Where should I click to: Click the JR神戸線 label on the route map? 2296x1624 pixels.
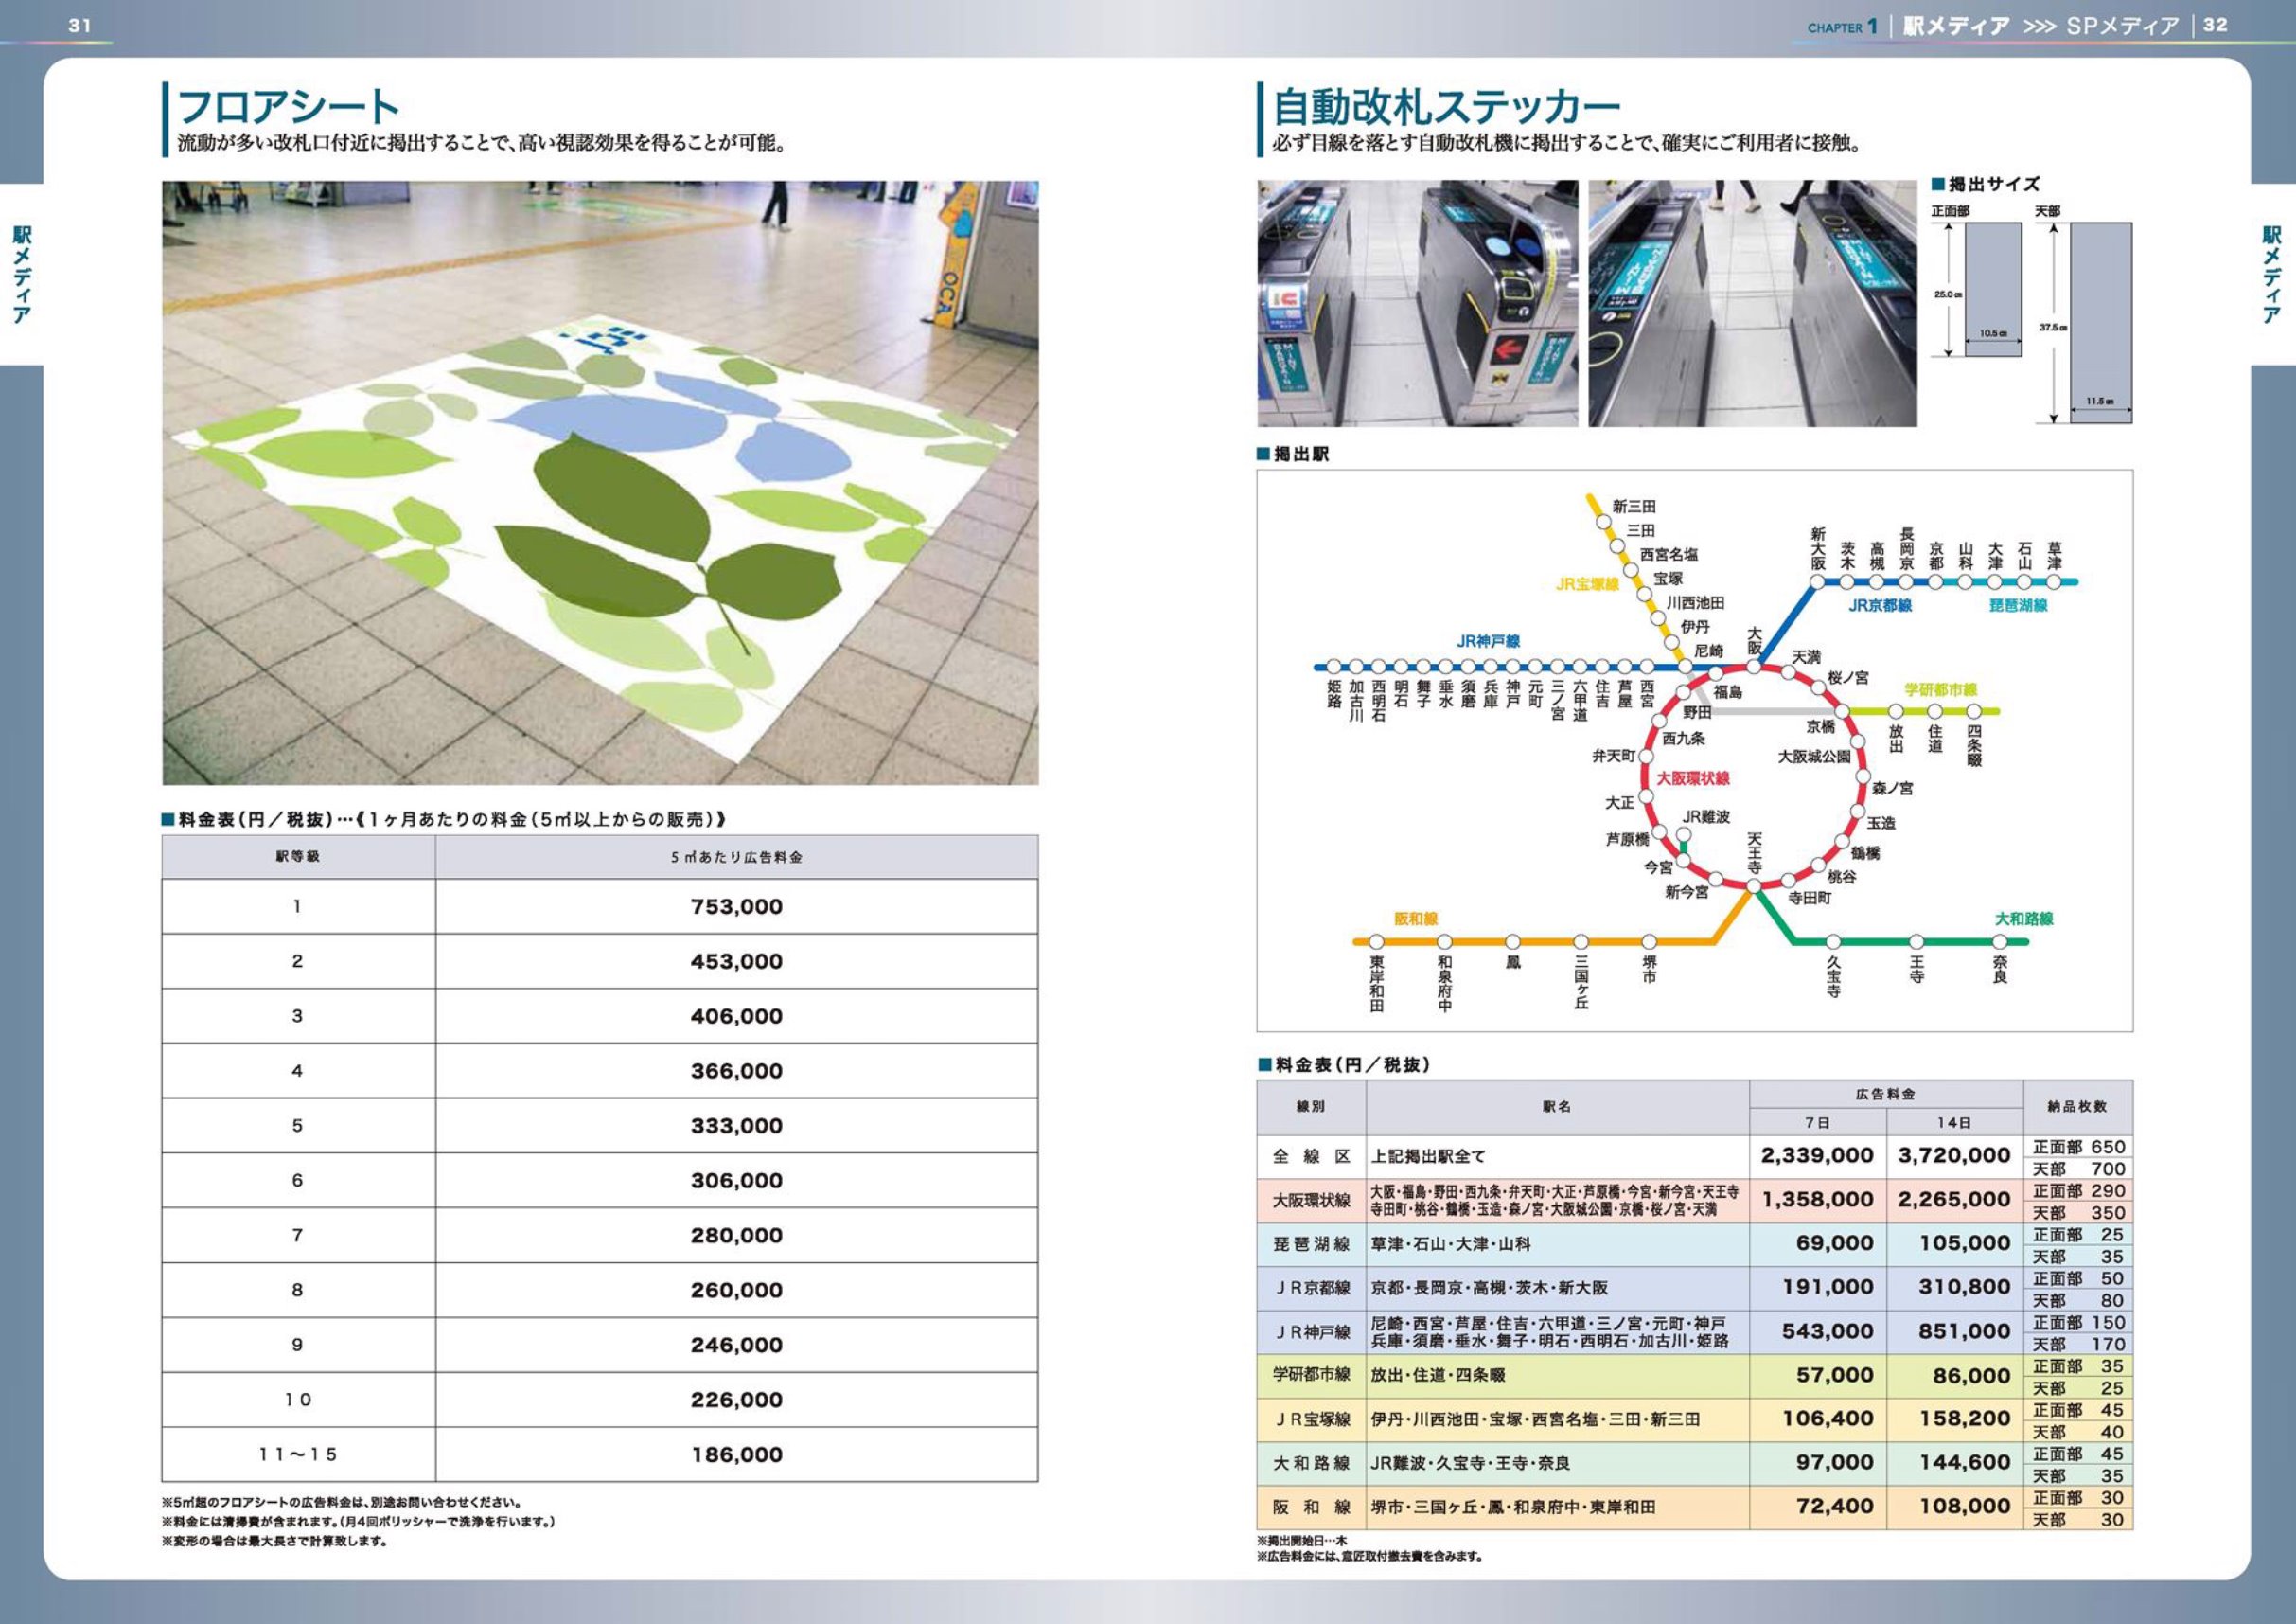[x=1488, y=641]
